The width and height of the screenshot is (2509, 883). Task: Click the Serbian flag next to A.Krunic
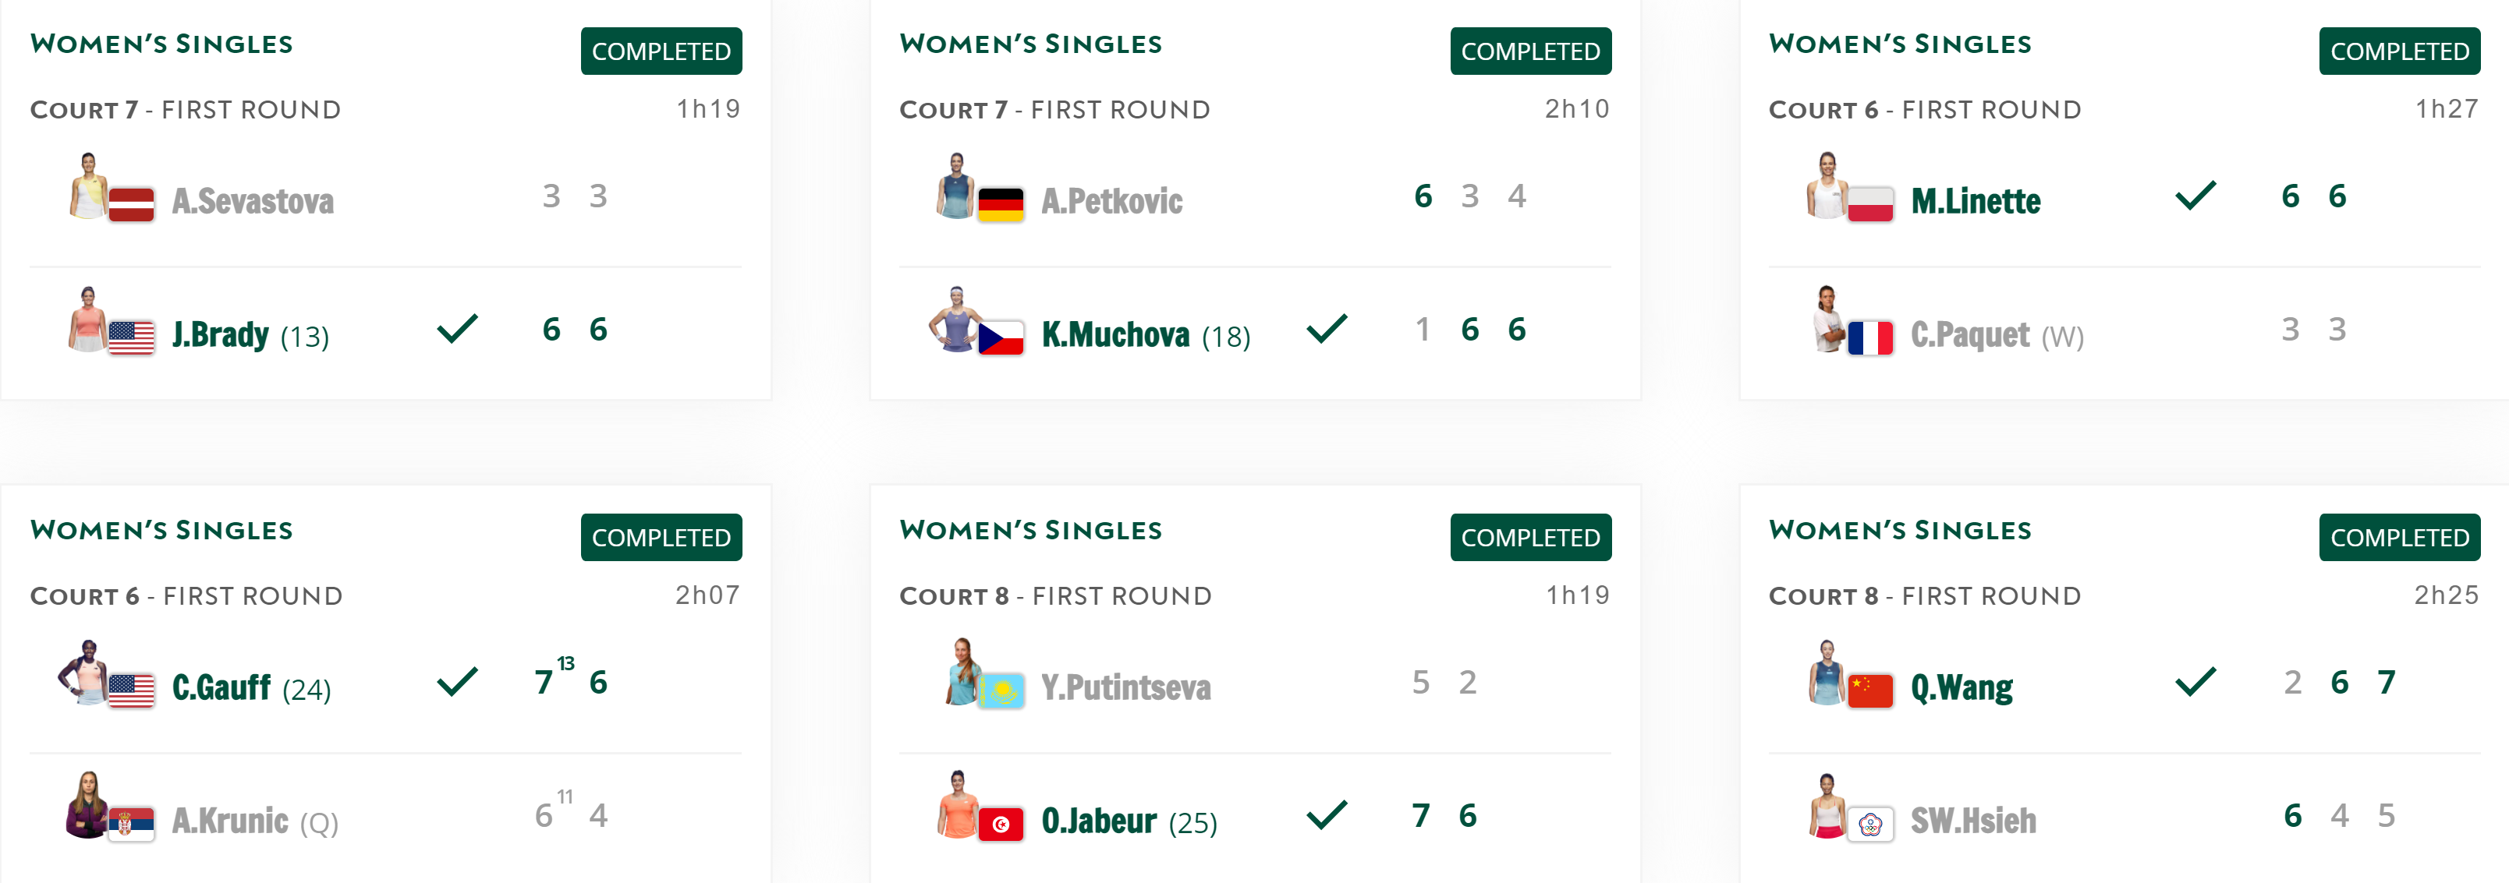[132, 825]
